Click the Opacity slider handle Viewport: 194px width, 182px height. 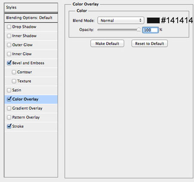pos(138,29)
